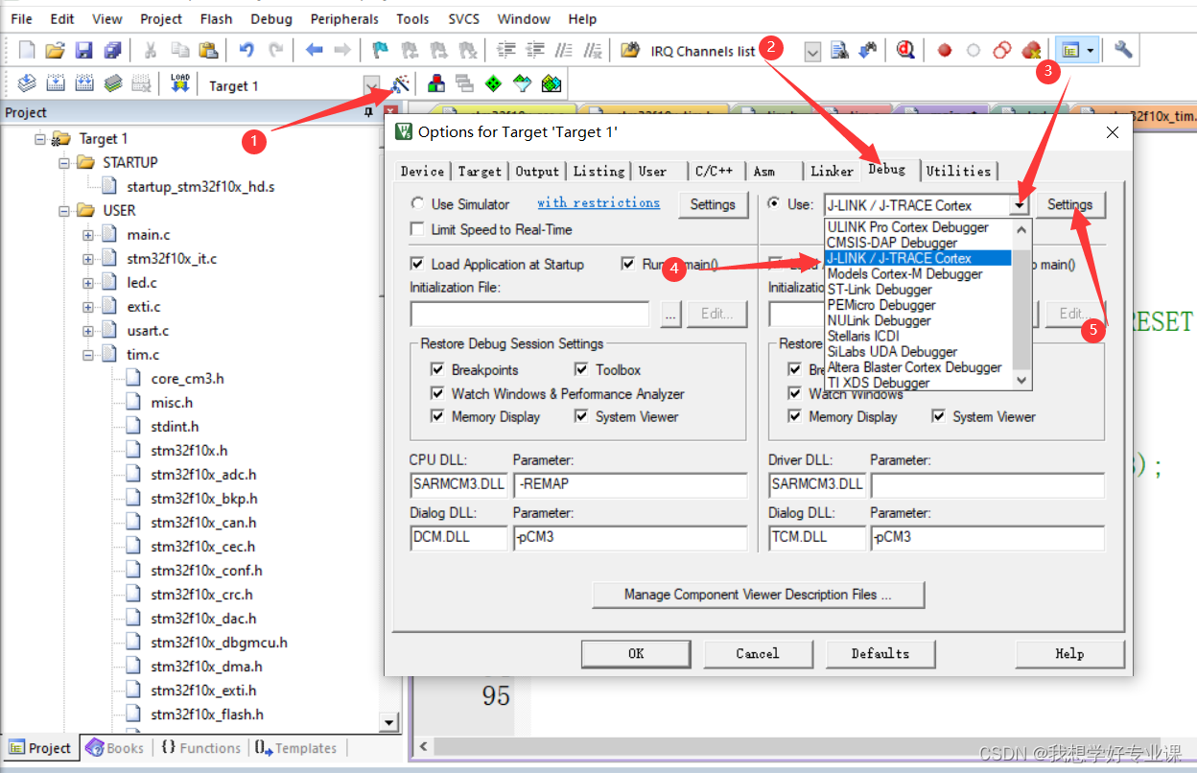
Task: Click the 'with restrictions' link
Action: tap(598, 202)
